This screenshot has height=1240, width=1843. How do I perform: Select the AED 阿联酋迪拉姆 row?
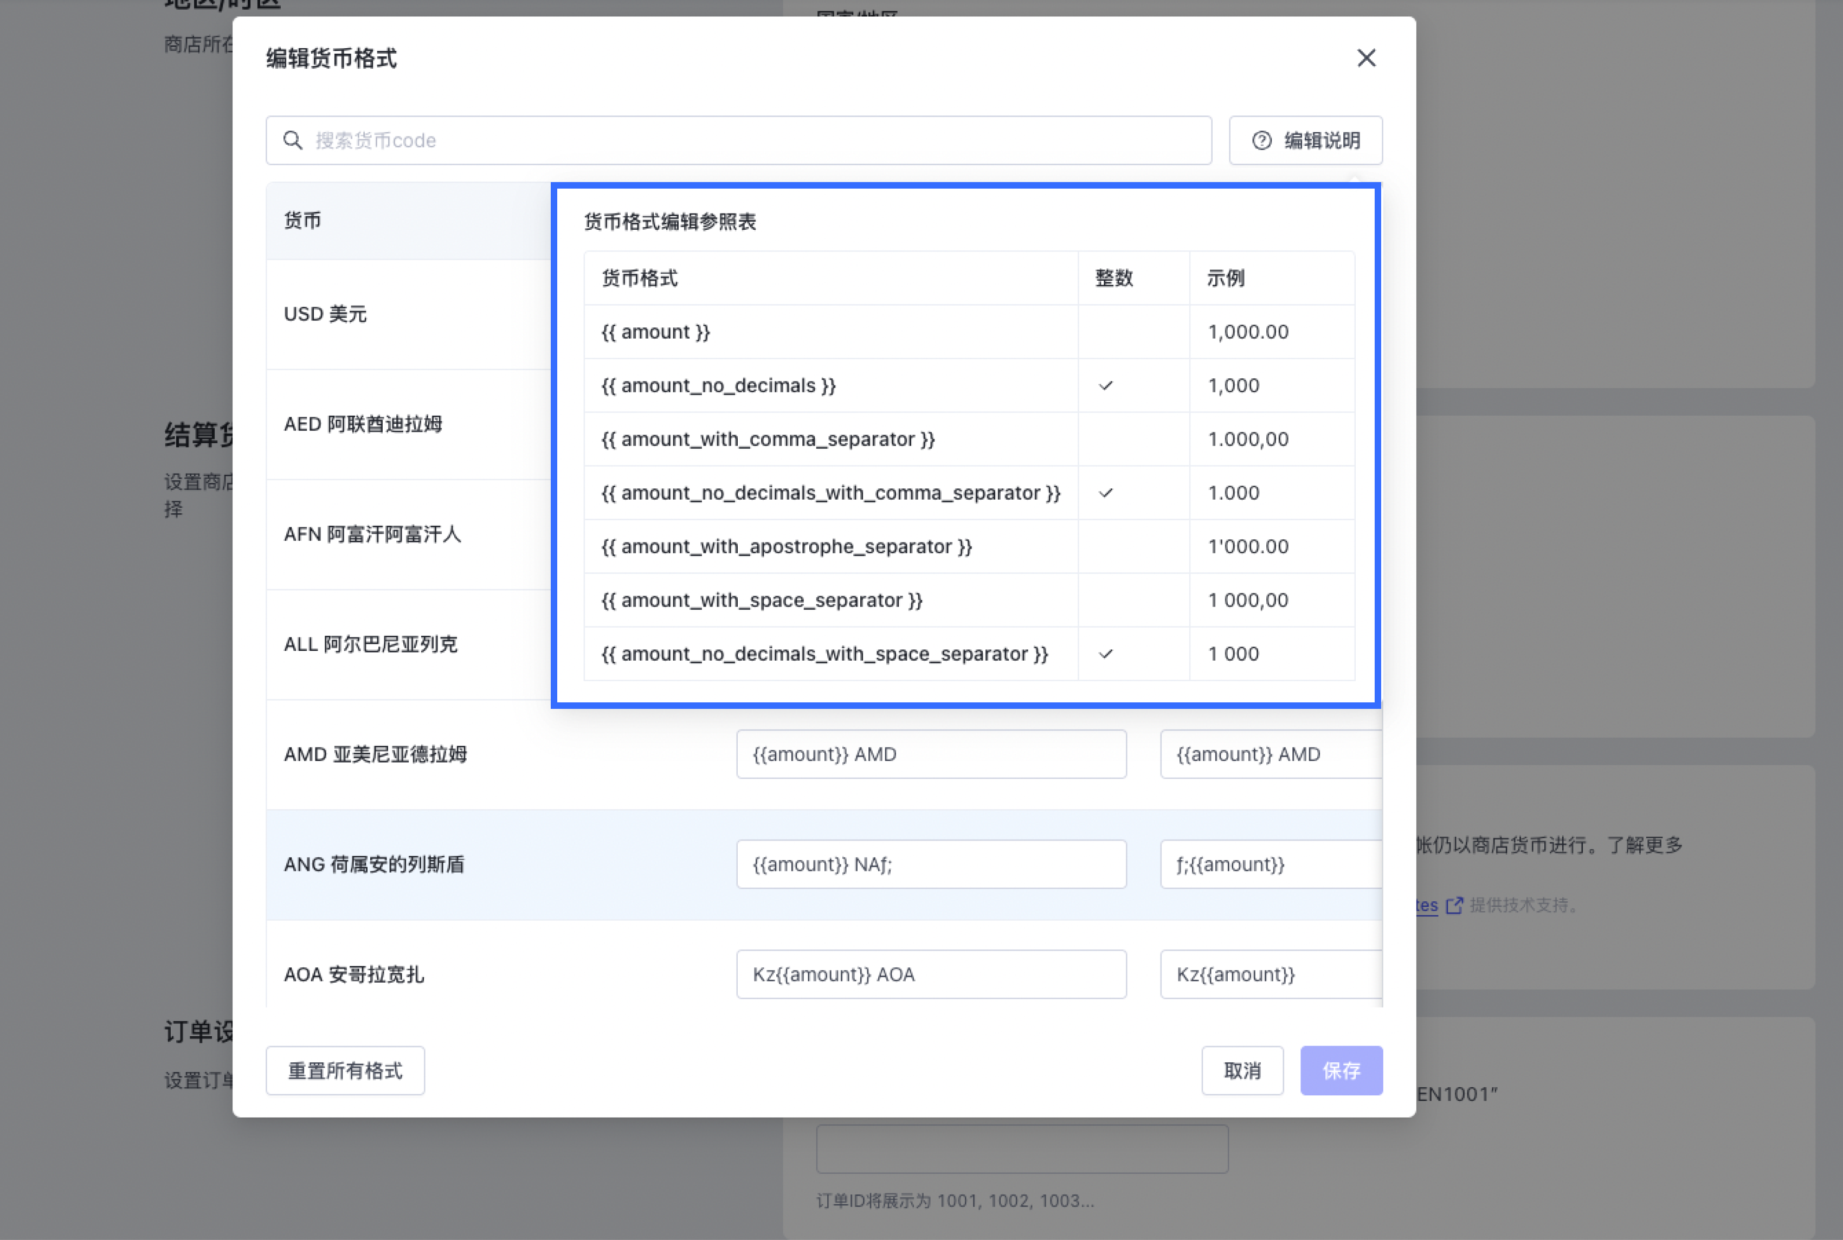click(408, 424)
